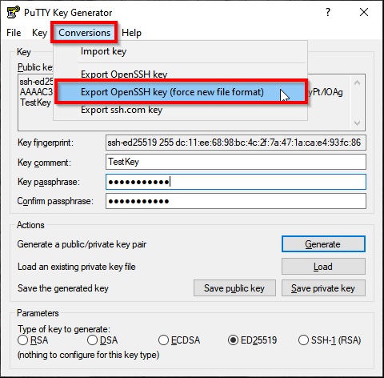Select the ECDSA key type
The width and height of the screenshot is (384, 378).
(x=179, y=340)
